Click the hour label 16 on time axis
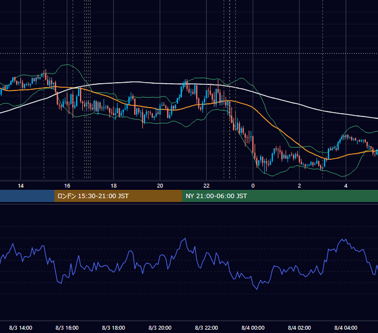378x333 pixels. tap(67, 186)
